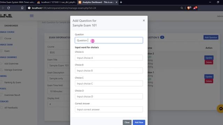Click the Choice A label
Image resolution: width=223 pixels, height=125 pixels.
tap(79, 52)
